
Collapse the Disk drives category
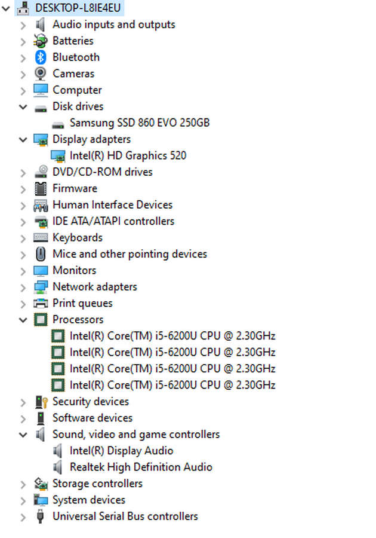(x=23, y=106)
